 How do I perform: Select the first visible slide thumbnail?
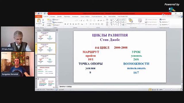46,37
